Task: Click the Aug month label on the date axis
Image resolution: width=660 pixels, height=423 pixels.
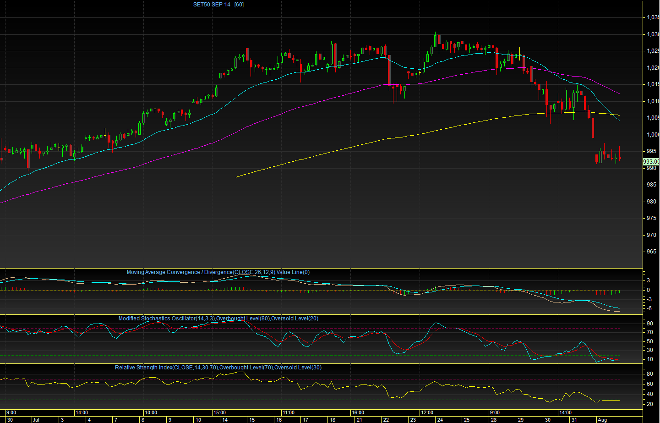Action: tap(602, 420)
